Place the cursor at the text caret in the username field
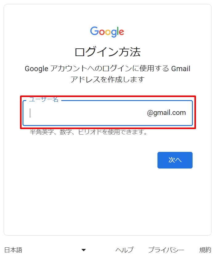The width and height of the screenshot is (216, 260). tap(30, 113)
